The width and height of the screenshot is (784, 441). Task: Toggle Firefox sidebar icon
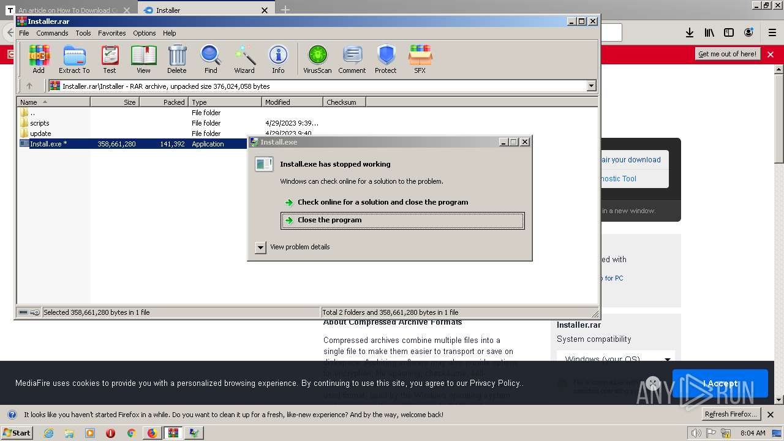(729, 32)
